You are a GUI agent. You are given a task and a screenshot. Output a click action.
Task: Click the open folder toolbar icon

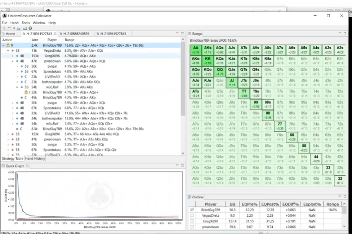pos(19,28)
